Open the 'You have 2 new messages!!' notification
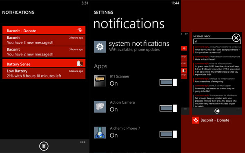Viewport: 245px width, 153px height. pos(44,52)
